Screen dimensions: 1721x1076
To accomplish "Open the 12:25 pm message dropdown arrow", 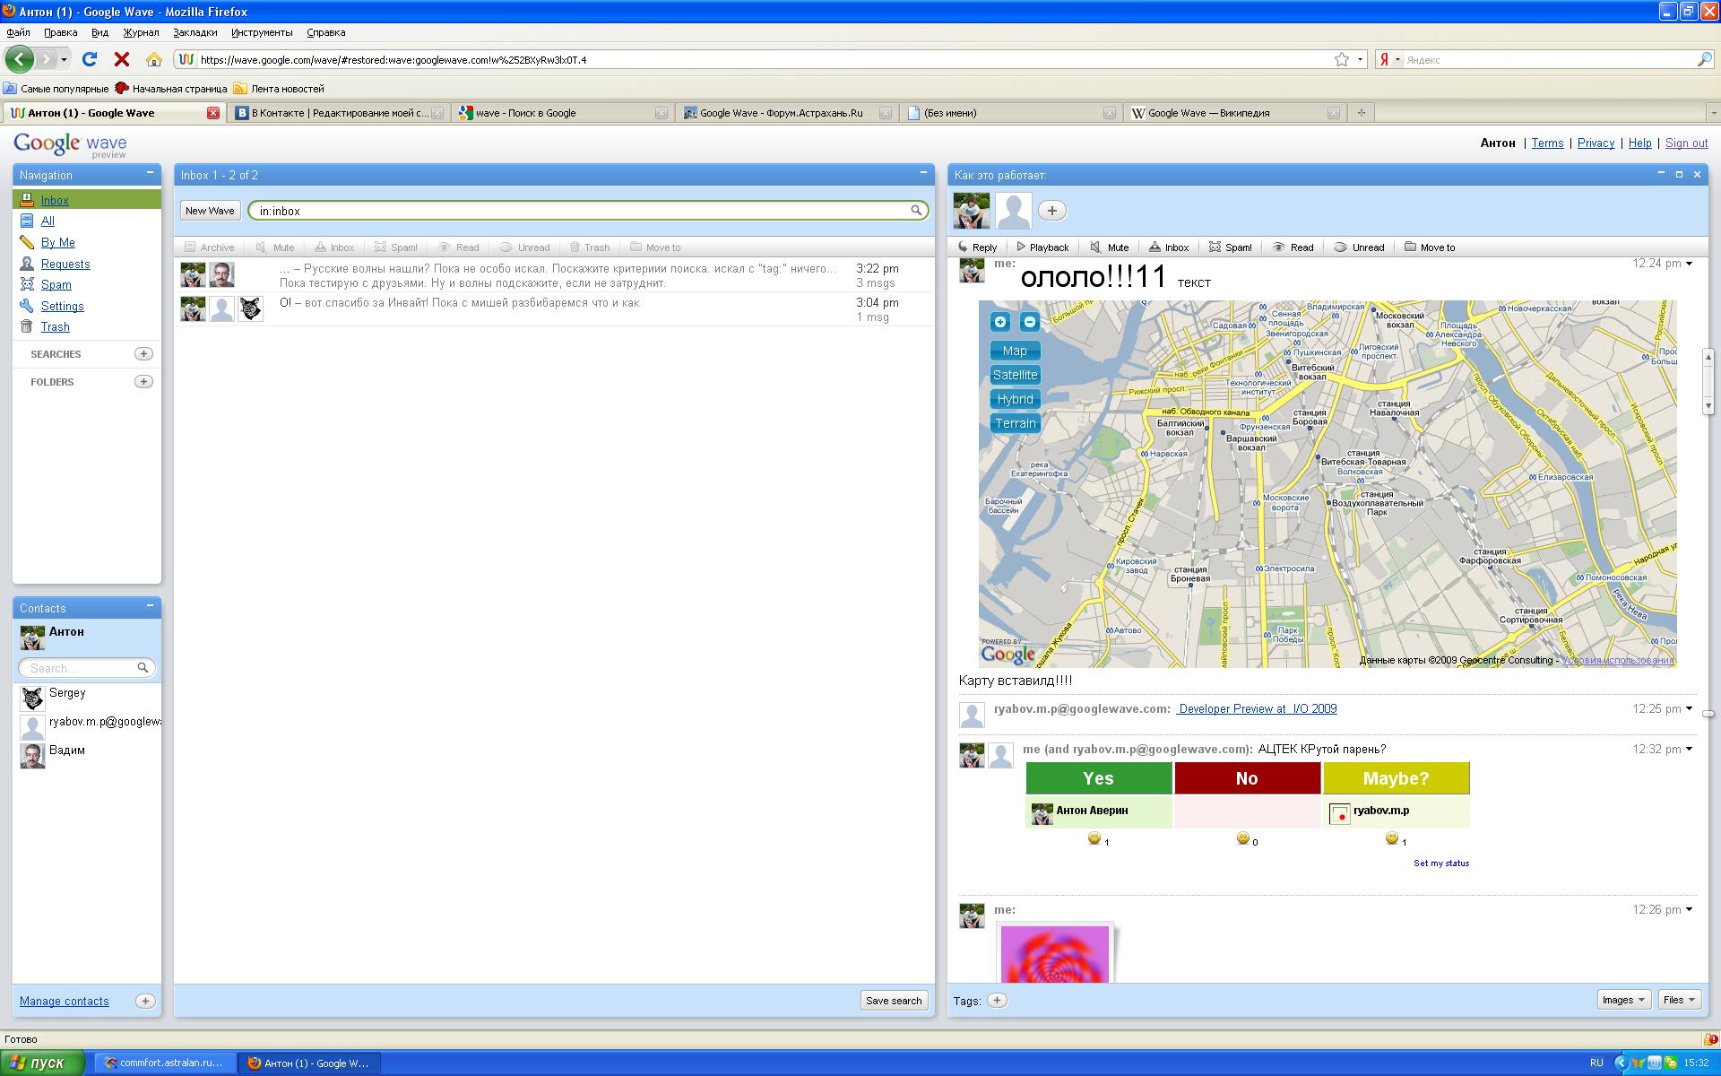I will coord(1690,708).
